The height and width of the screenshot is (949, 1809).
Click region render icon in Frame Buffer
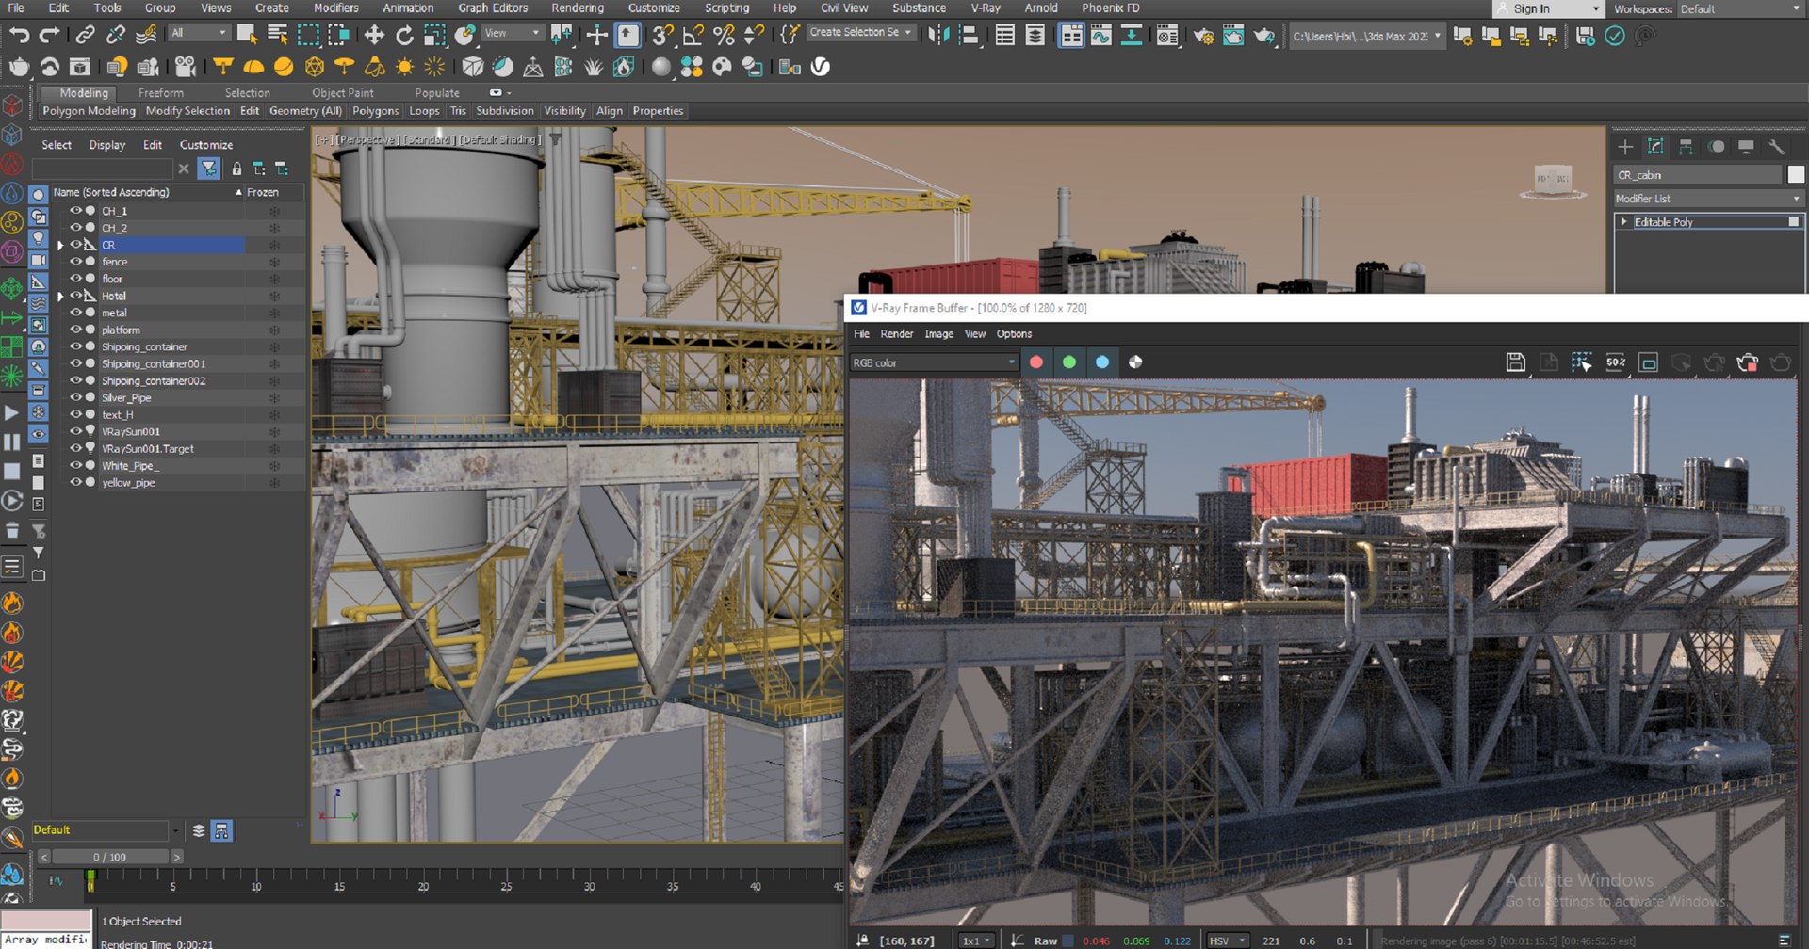click(x=1581, y=362)
